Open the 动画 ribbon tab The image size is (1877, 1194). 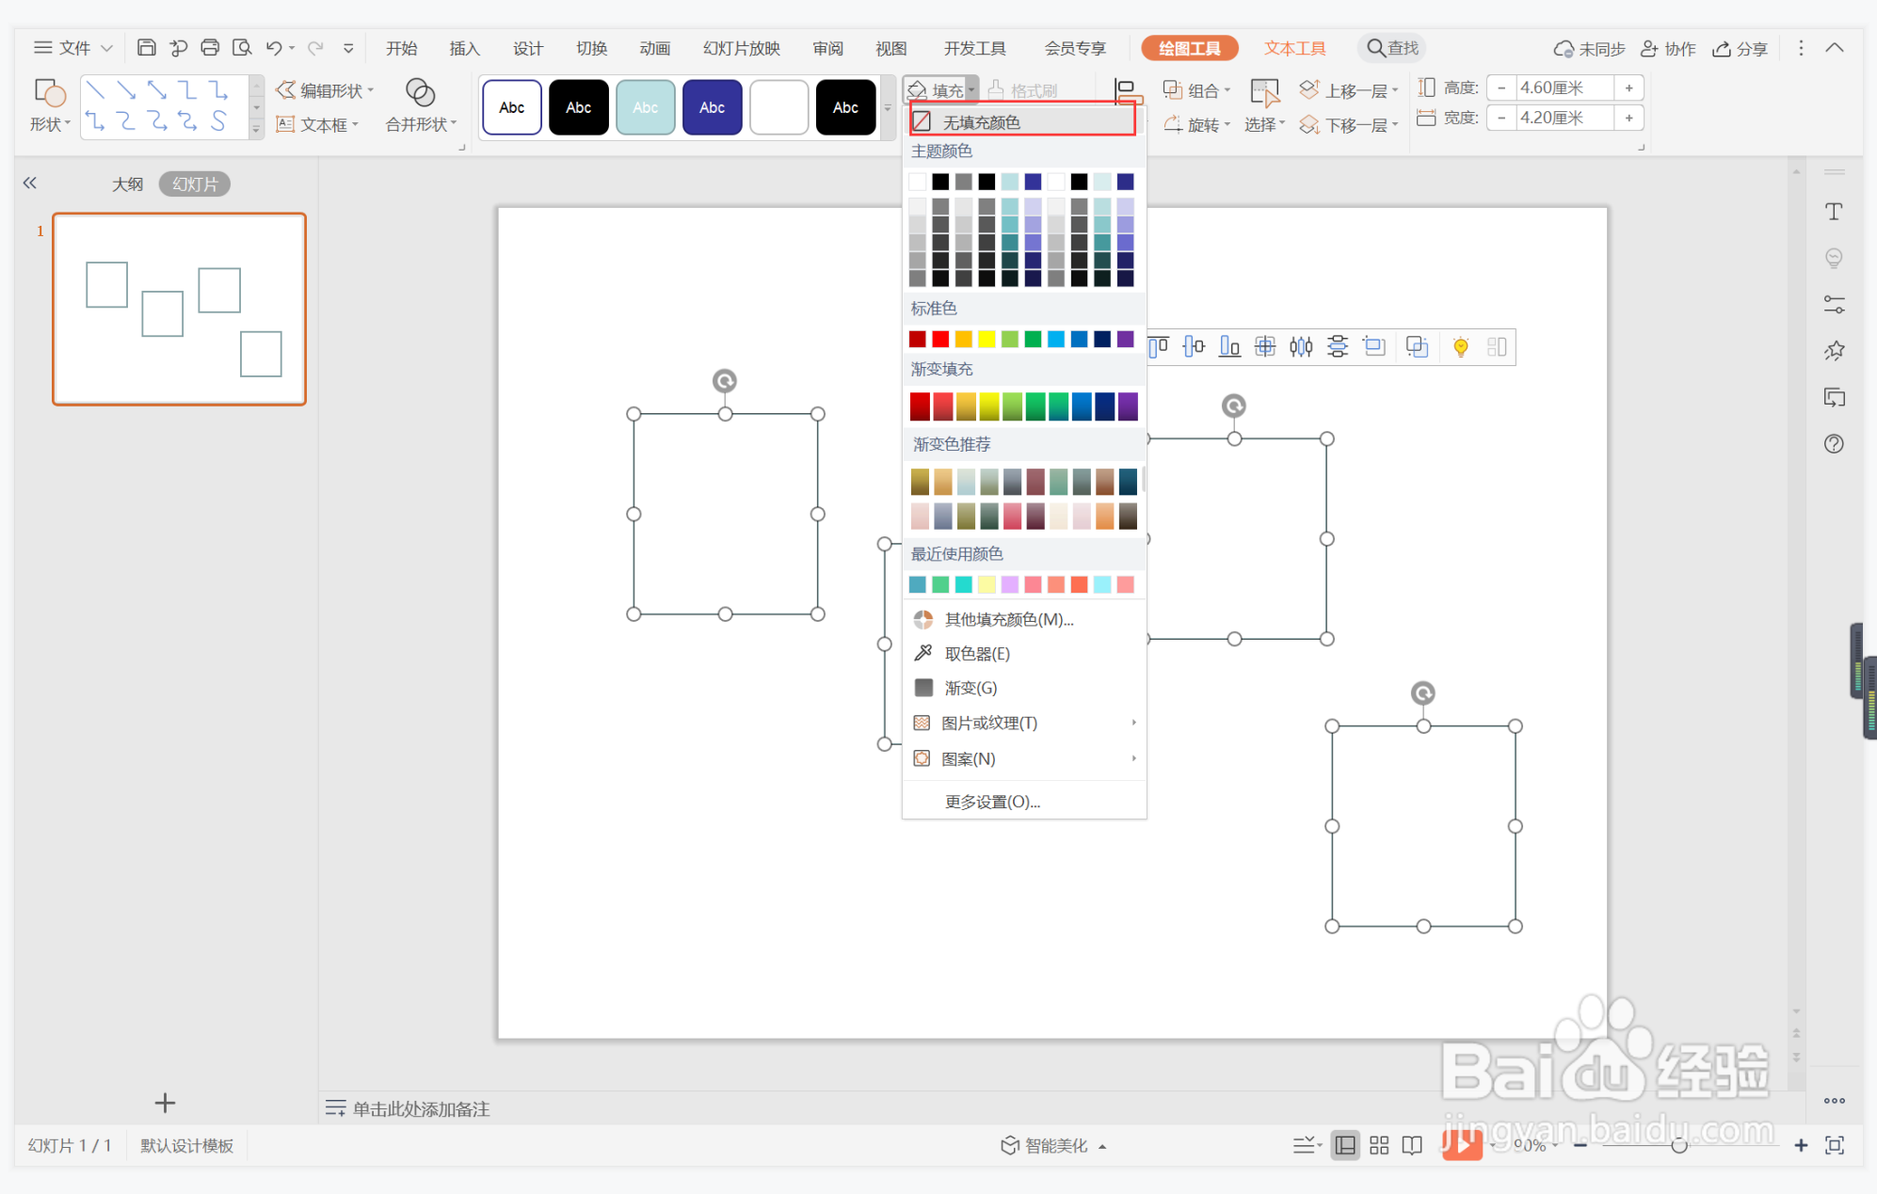654,48
